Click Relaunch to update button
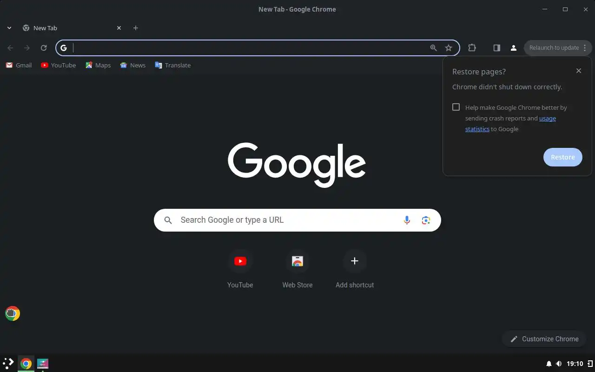This screenshot has height=372, width=595. (558, 48)
